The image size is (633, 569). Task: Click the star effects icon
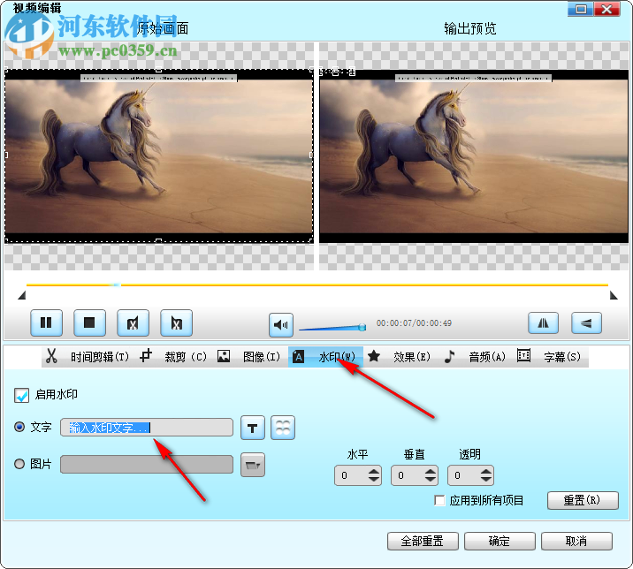coord(374,355)
